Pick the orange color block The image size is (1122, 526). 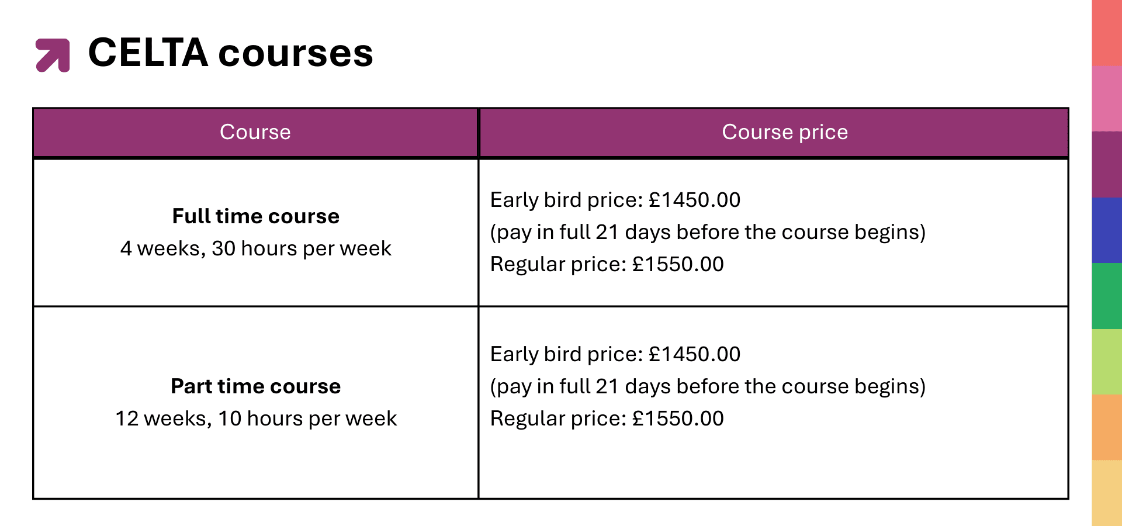point(1107,427)
